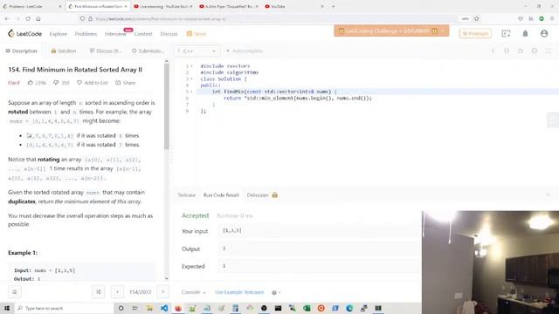This screenshot has height=314, width=559.
Task: Switch to the Live streaming YouTube Studio tab
Action: [164, 6]
